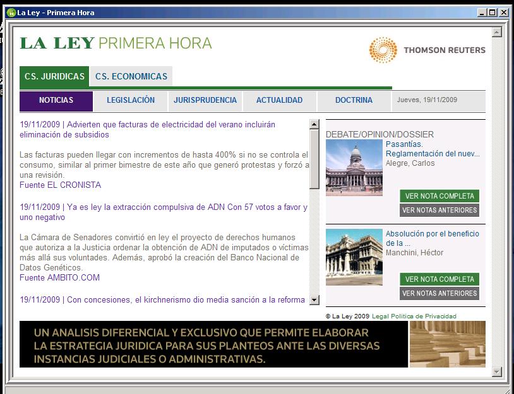Viewport: 514px width, 394px height.
Task: Click the LA LEY PRIMERA HORA logo
Action: (x=116, y=43)
